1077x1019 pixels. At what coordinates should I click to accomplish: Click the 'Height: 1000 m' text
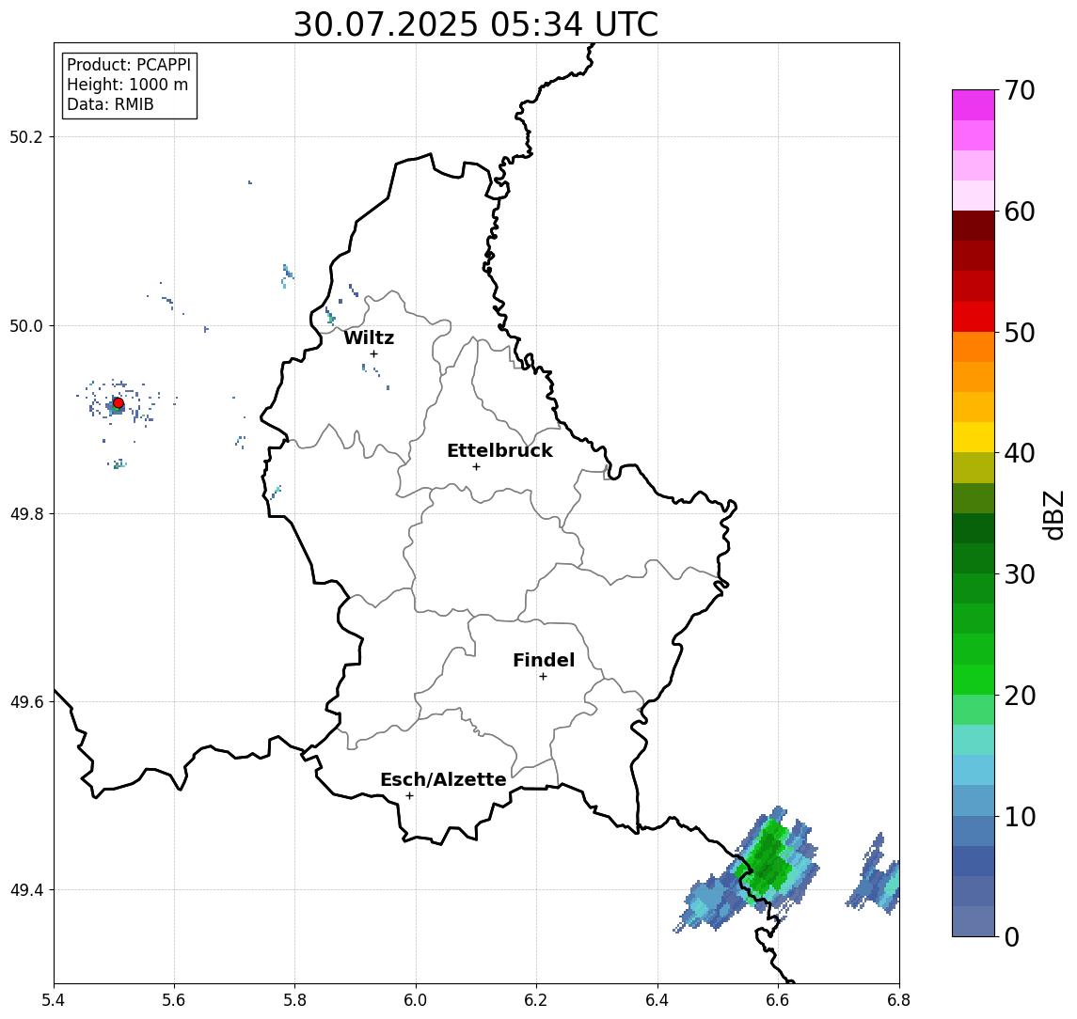[127, 85]
